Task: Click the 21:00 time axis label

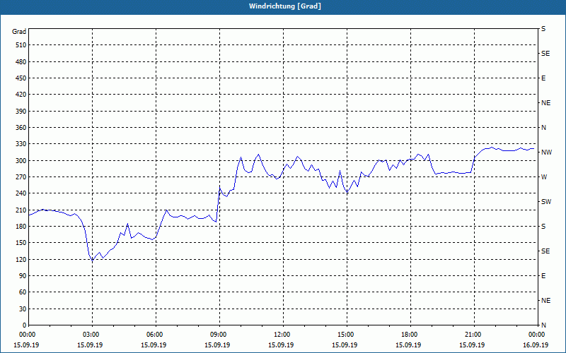Action: point(473,335)
